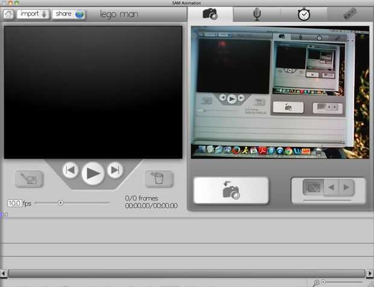Switch to the camera capture tab

coord(210,14)
